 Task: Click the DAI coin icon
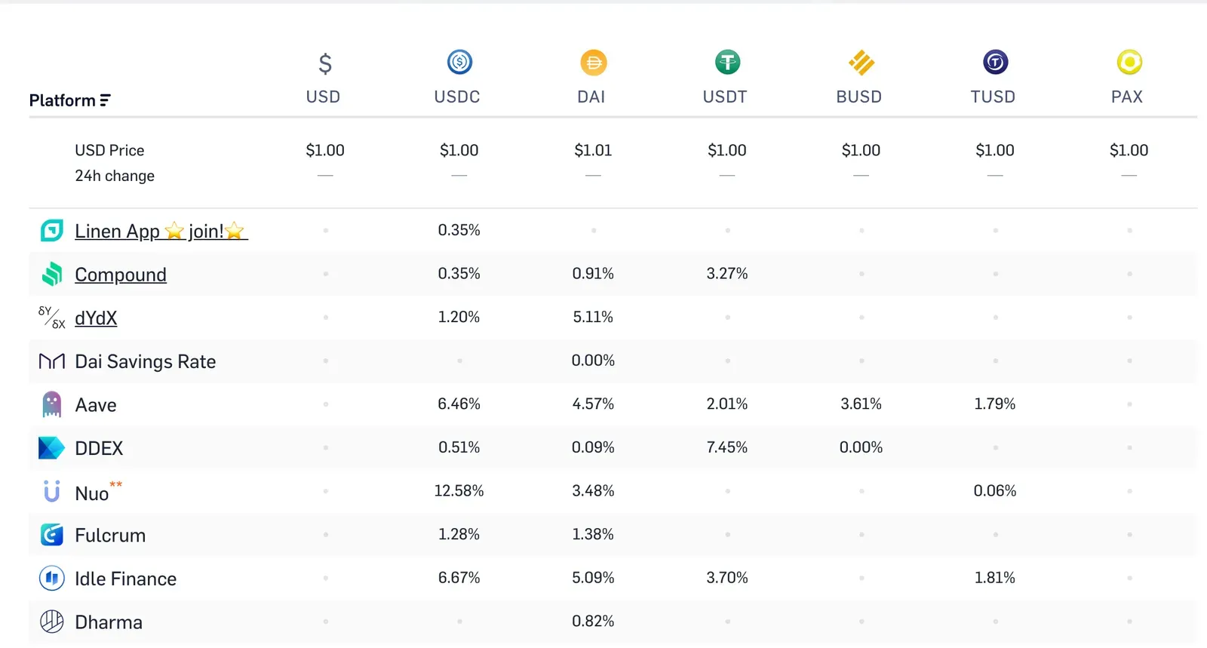tap(594, 63)
